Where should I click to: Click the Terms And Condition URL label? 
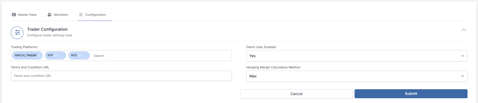click(30, 67)
